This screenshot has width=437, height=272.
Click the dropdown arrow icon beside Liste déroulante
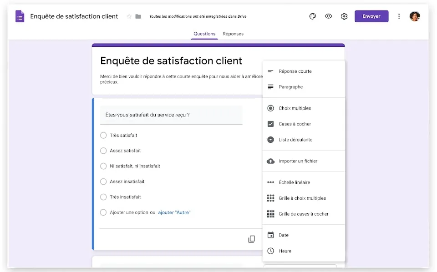[x=270, y=140]
